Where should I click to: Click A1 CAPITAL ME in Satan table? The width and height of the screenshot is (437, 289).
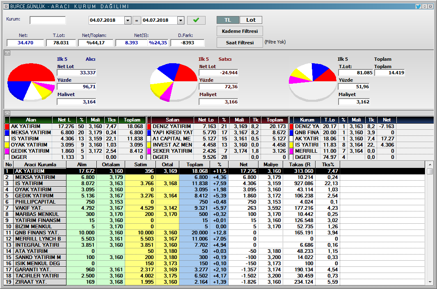[172, 139]
